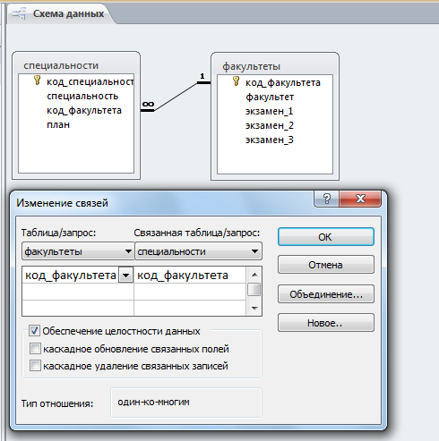Select код_факультета field in специальности table
Image resolution: width=439 pixels, height=441 pixels.
tap(84, 110)
